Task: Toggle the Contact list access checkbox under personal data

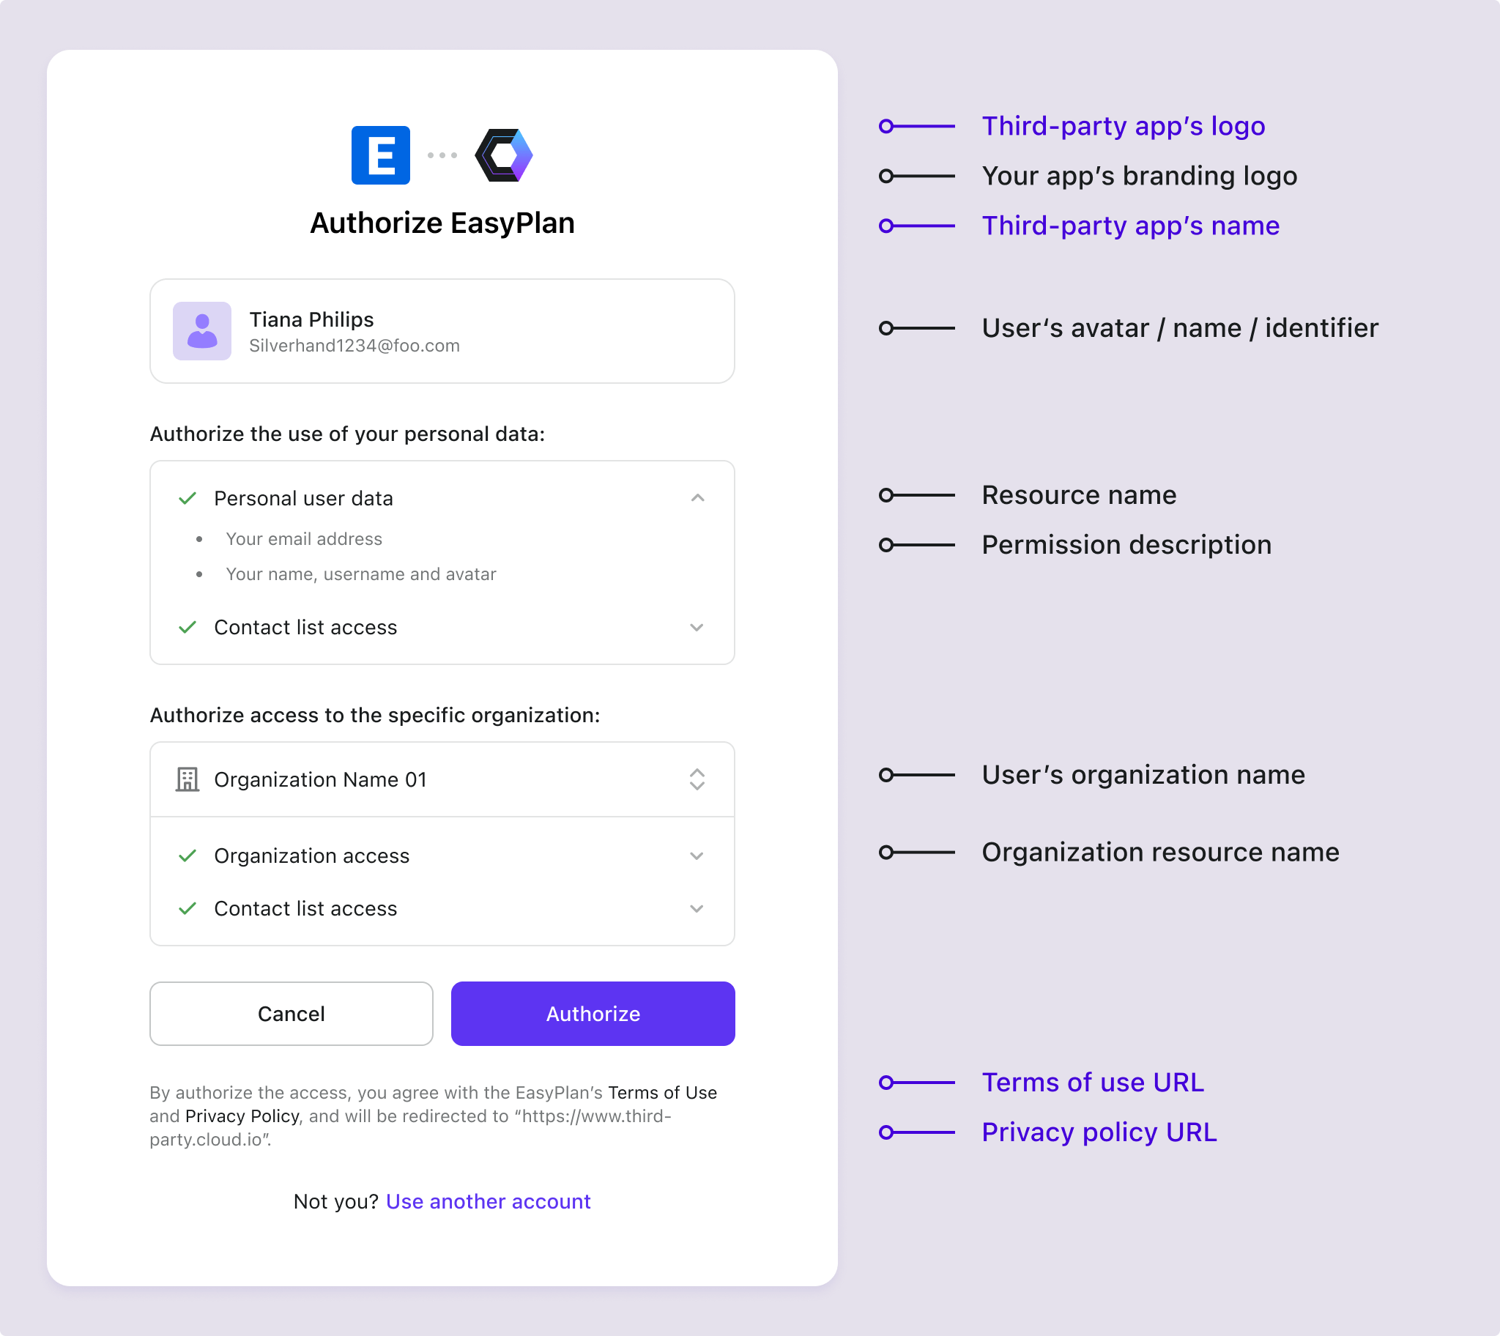Action: 191,628
